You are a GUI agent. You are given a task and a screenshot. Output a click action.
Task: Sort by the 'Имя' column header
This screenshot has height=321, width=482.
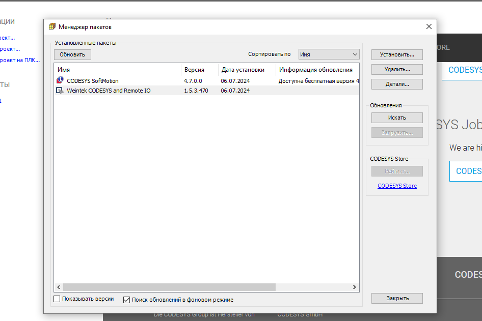117,70
